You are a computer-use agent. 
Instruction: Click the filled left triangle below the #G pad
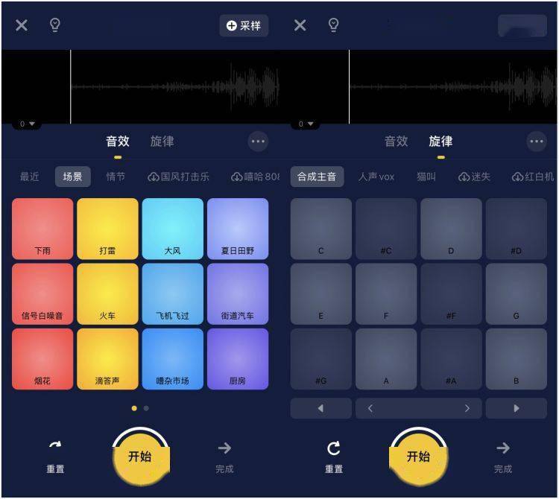[x=320, y=408]
